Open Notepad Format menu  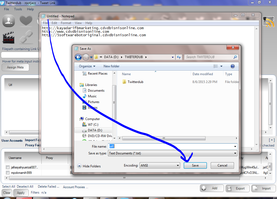[66, 23]
